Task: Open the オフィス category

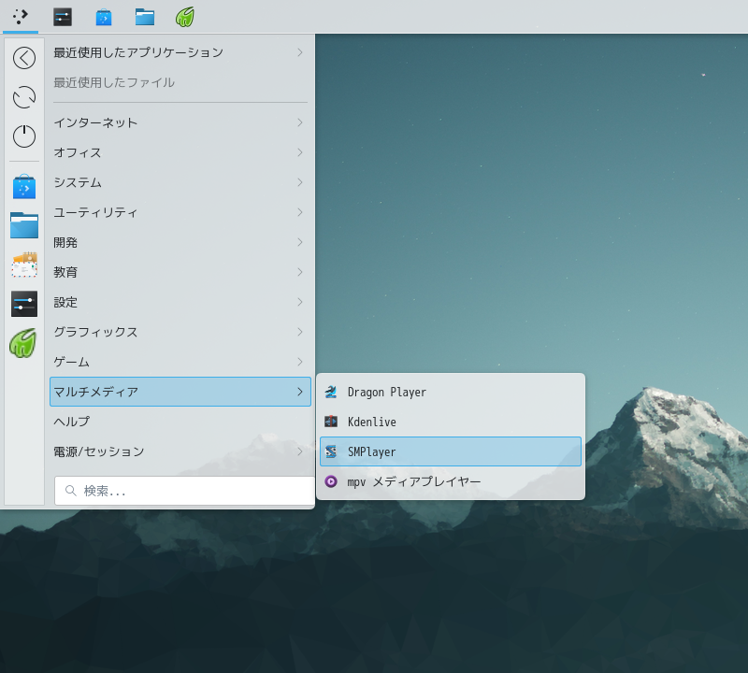Action: click(180, 152)
